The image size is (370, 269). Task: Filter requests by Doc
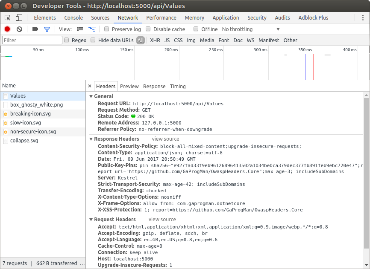[238, 40]
